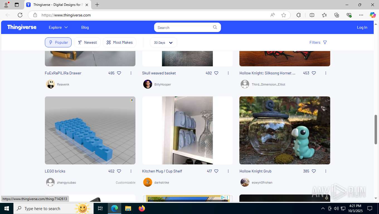Refresh the browser page
The width and height of the screenshot is (379, 214).
point(20,15)
